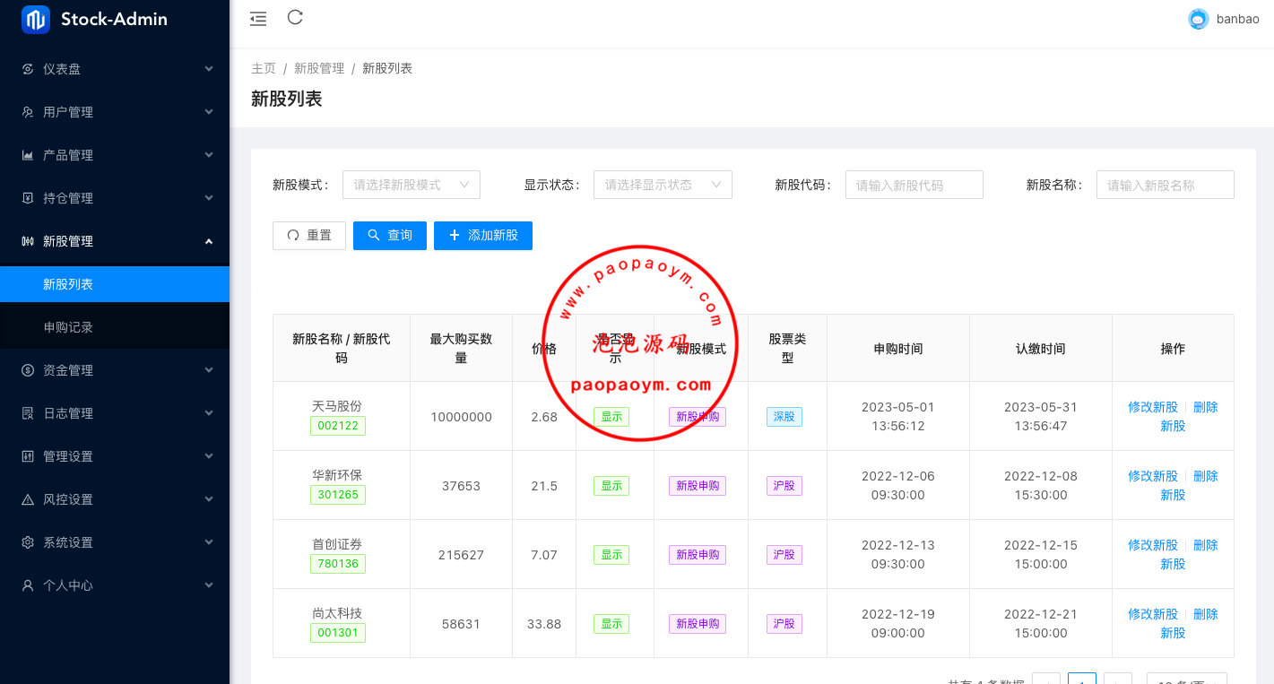Screen dimensions: 1274x684
Task: Click the sidebar collapse icon in header
Action: coord(258,18)
